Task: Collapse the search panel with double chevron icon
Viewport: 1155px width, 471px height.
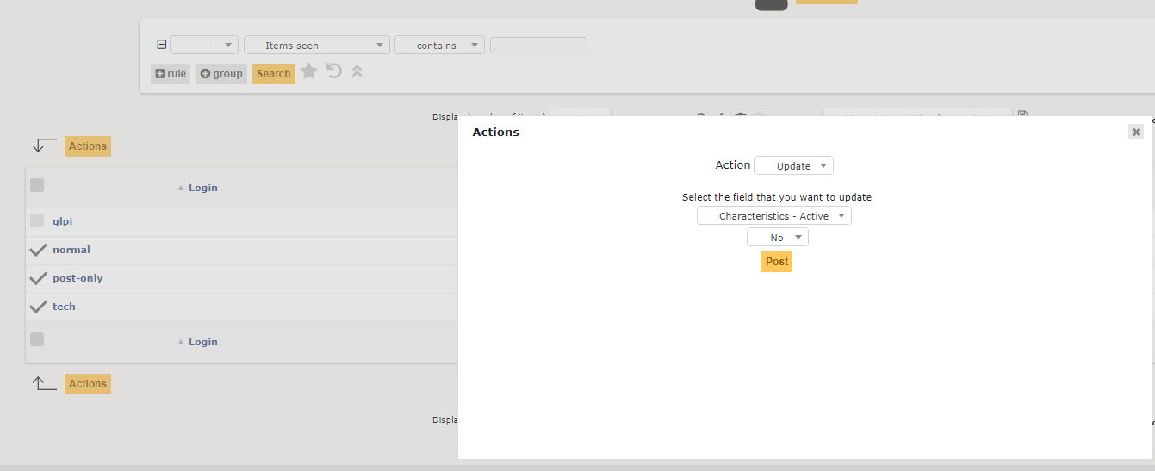Action: pyautogui.click(x=357, y=71)
